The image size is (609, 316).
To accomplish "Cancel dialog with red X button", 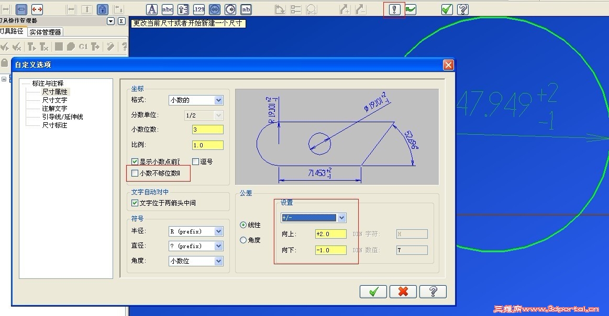I will 403,291.
